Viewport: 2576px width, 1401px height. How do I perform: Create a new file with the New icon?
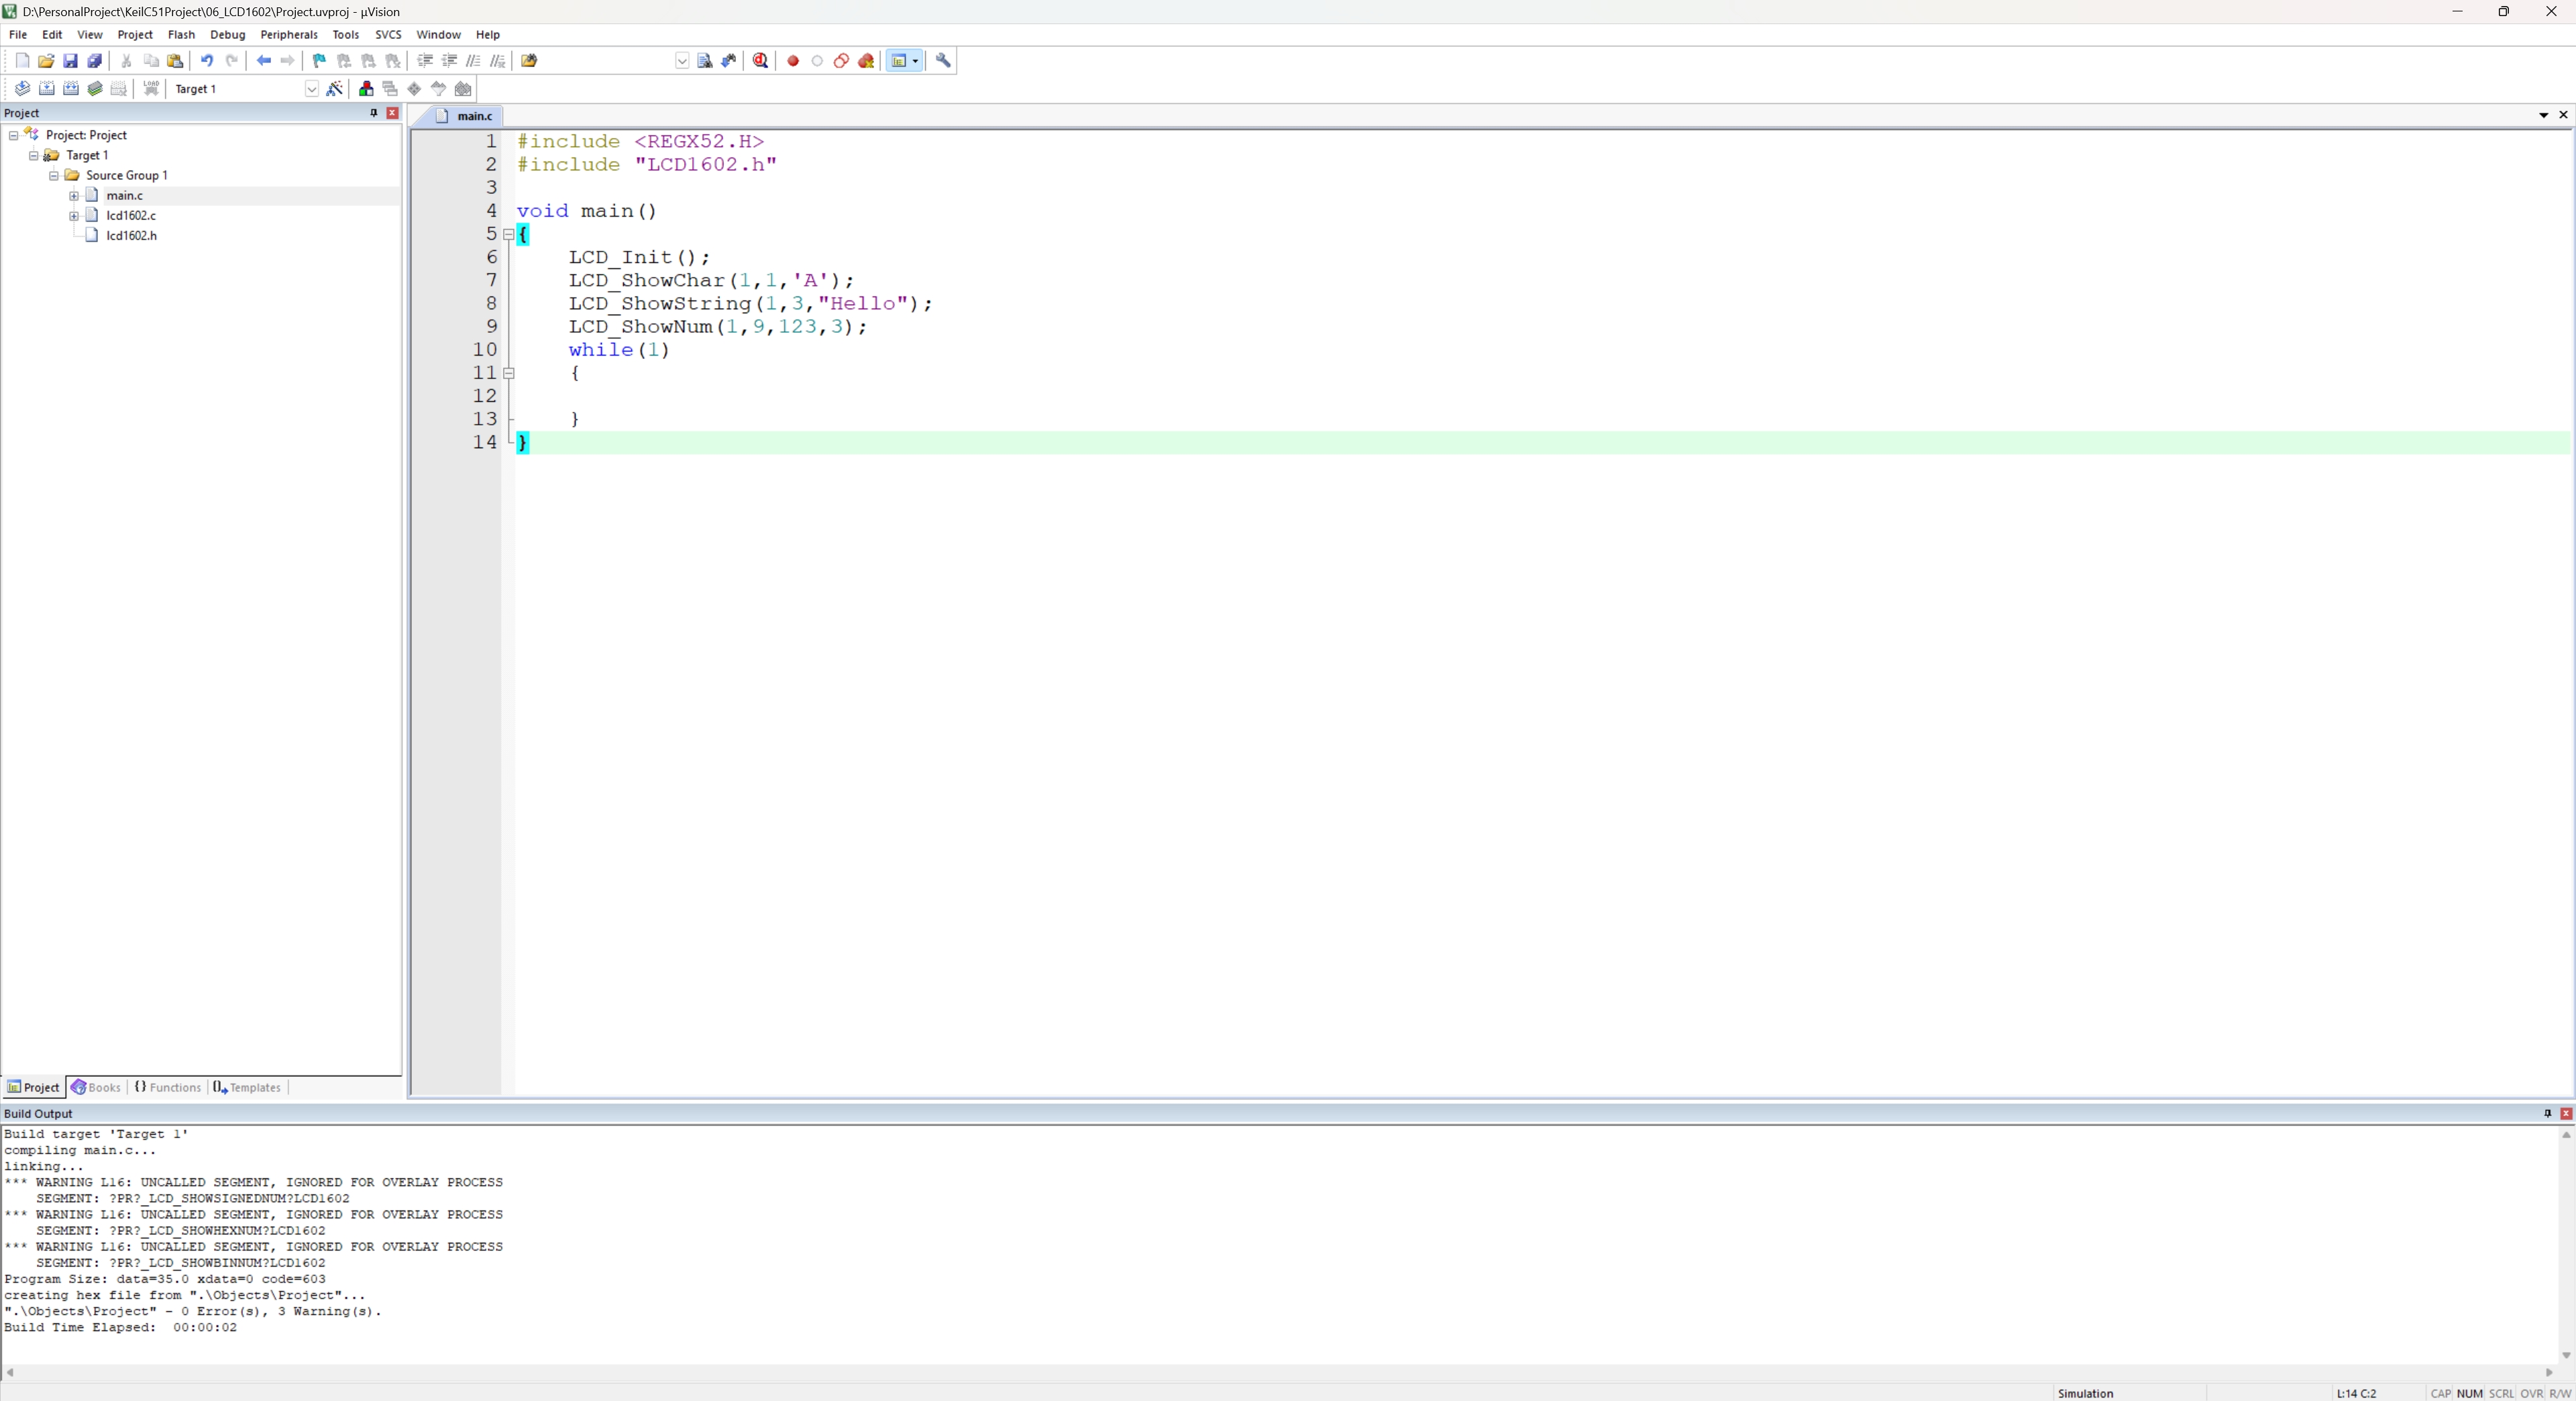(x=22, y=61)
